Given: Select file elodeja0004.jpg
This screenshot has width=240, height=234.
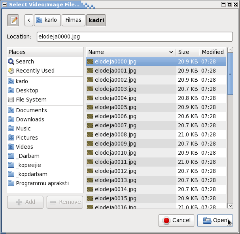Looking at the screenshot, I should point(156,98).
